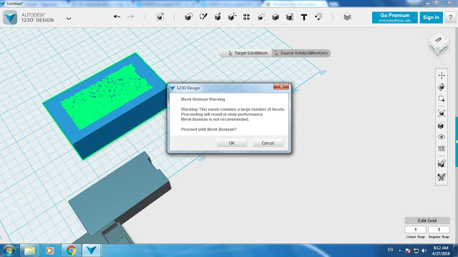Screen dimensions: 458x257
Task: Open the Material tool
Action: point(347,17)
